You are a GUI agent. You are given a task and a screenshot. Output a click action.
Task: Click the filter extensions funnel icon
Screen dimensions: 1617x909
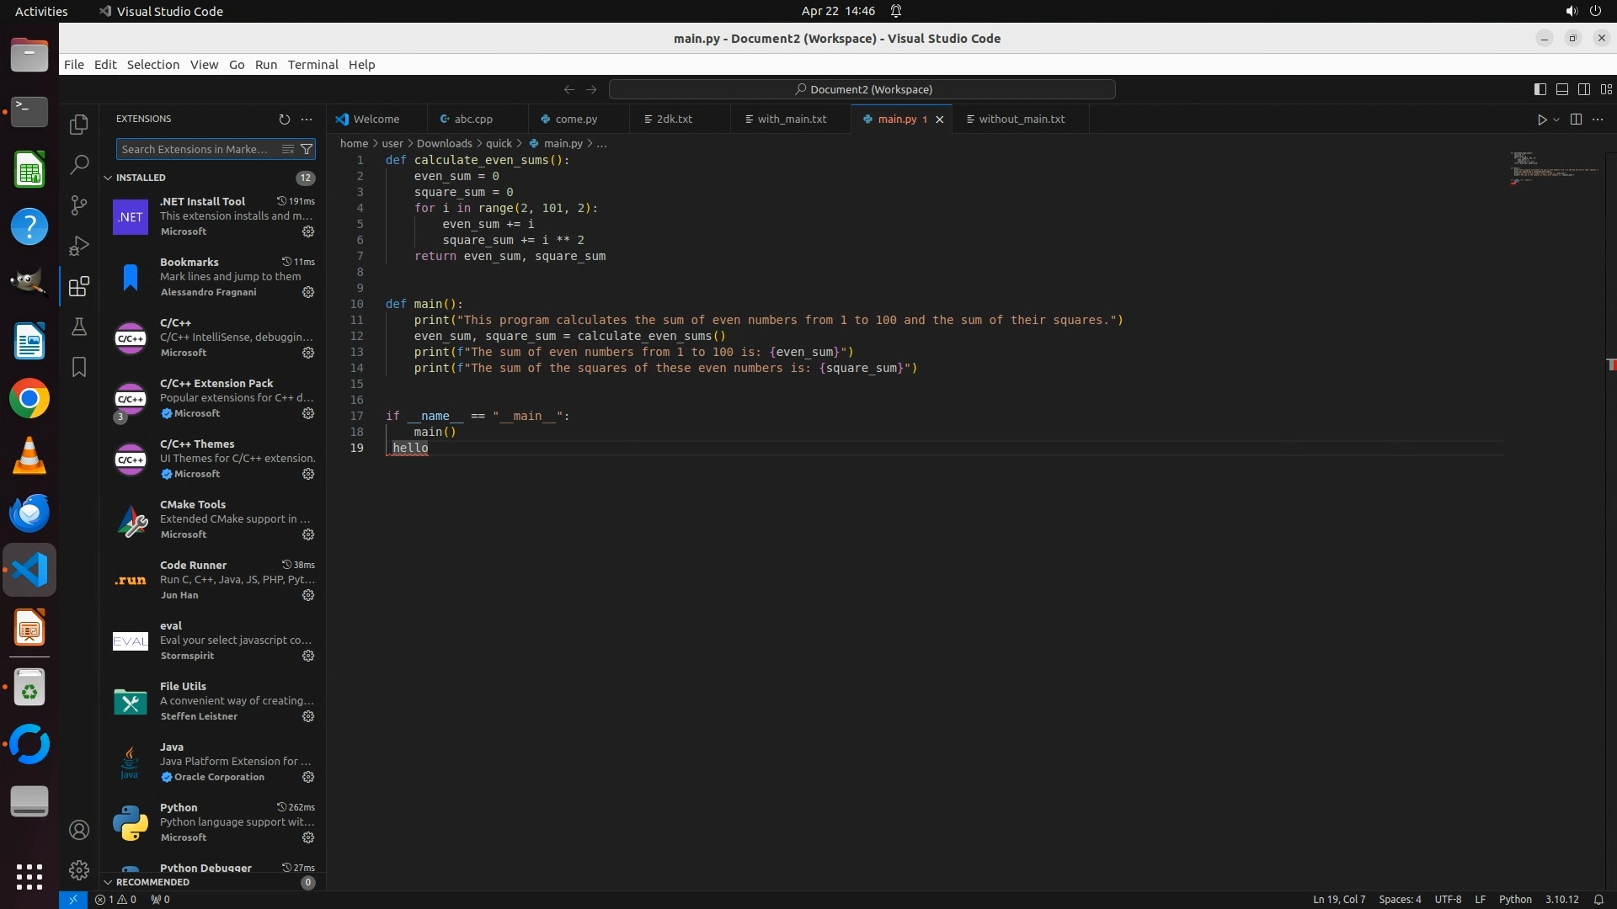307,149
